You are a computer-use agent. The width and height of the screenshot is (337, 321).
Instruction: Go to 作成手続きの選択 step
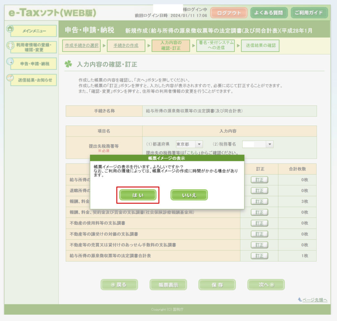pyautogui.click(x=82, y=45)
